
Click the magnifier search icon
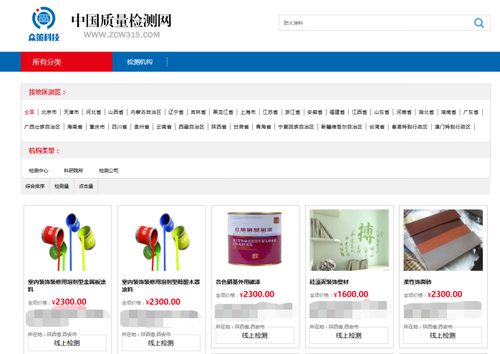click(x=479, y=23)
